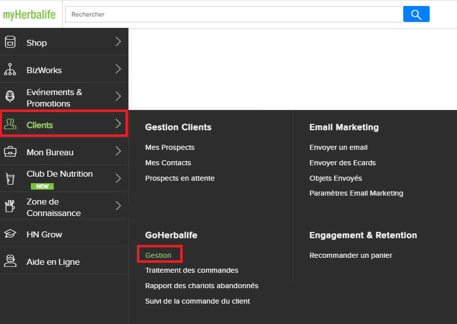Click the Shop canister icon

[x=10, y=42]
